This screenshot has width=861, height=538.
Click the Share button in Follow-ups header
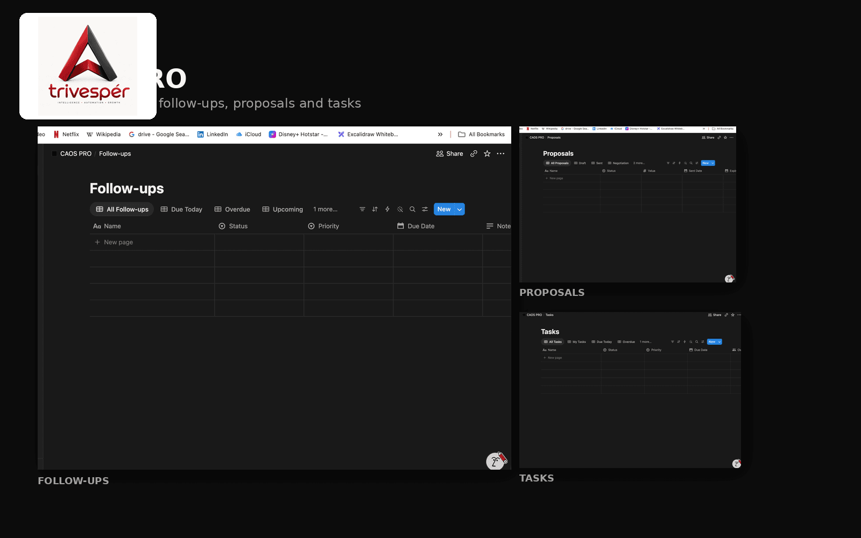pos(449,153)
